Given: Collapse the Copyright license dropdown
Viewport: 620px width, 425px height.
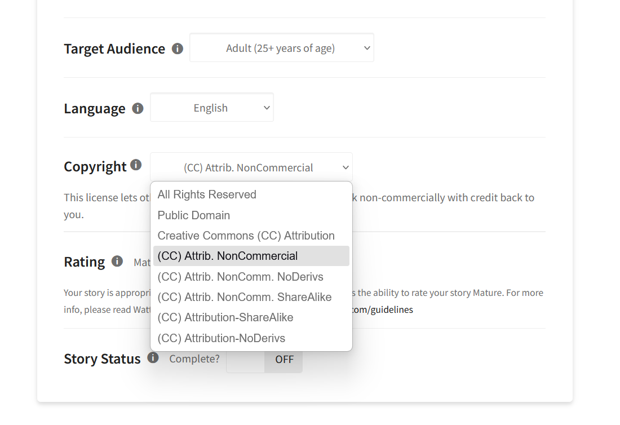Looking at the screenshot, I should (x=251, y=167).
